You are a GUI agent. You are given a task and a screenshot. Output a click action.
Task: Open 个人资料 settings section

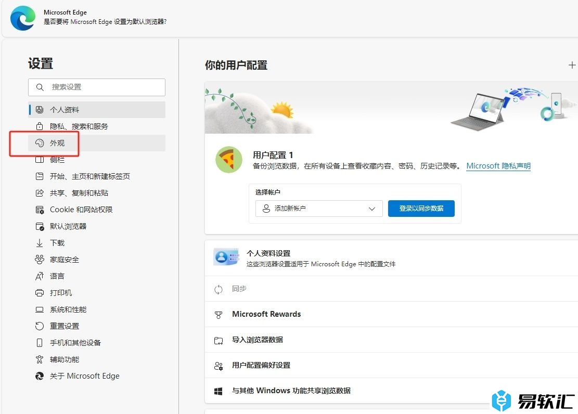97,110
